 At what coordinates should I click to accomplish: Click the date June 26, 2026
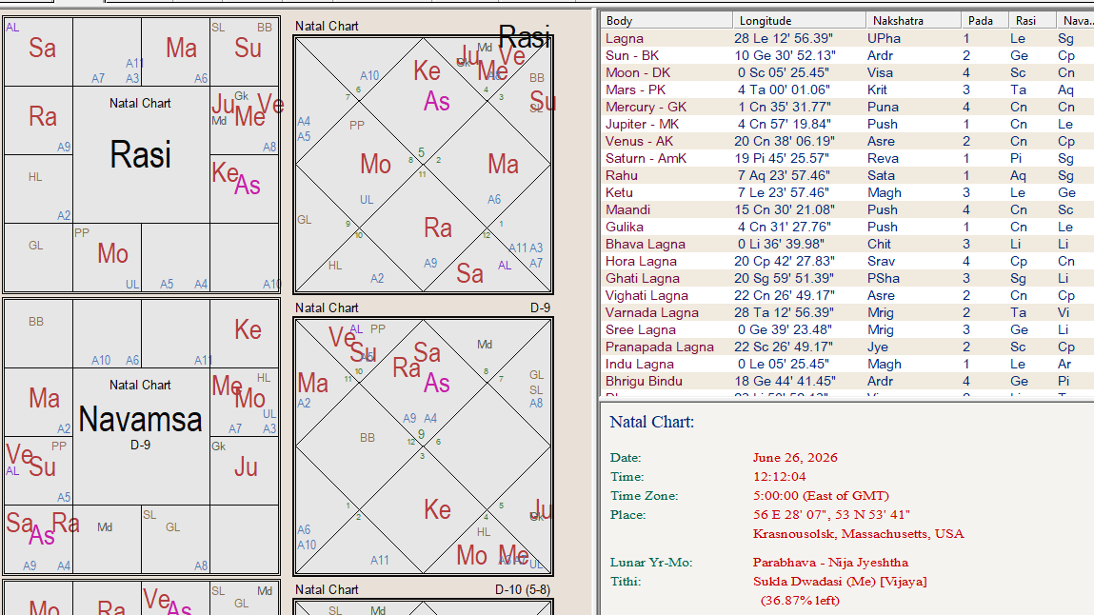[x=795, y=458]
